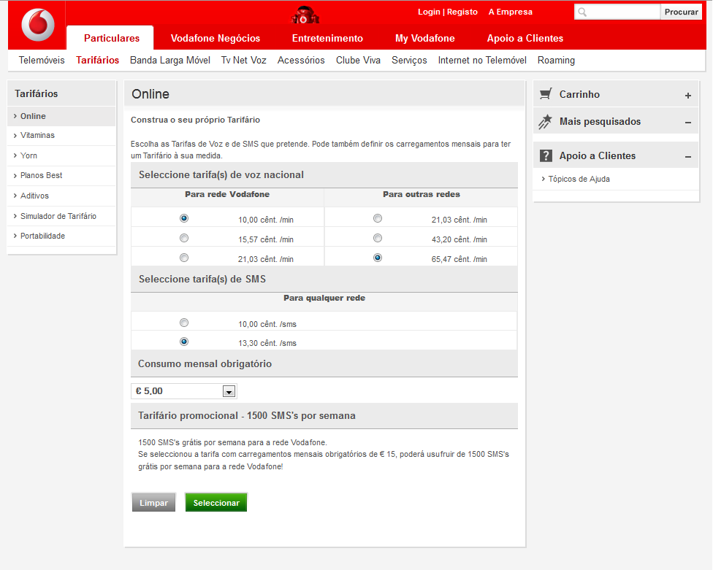Select the 10,00 cênt./sms SMS tariff
713x570 pixels.
184,322
